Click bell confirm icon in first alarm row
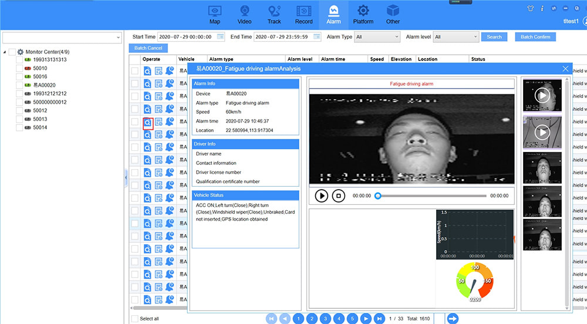Viewport: 587px width, 324px height. point(170,70)
